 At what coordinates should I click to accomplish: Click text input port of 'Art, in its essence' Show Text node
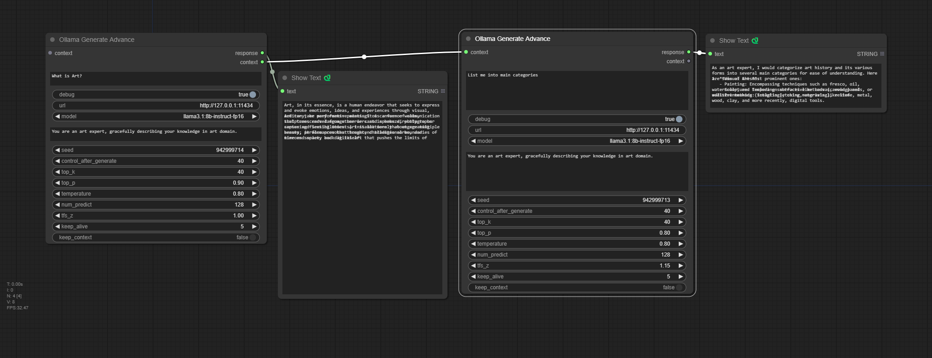(282, 91)
